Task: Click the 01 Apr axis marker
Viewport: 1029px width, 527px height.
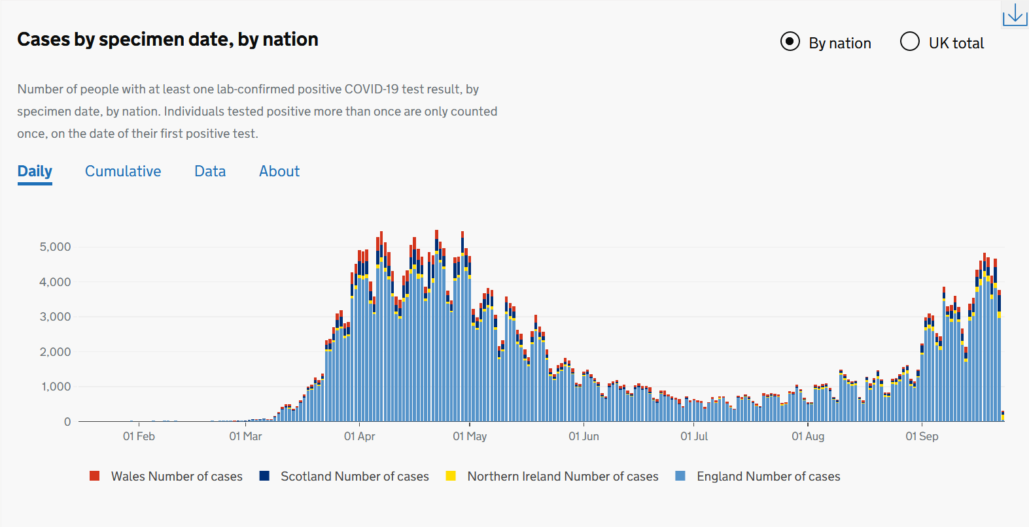Action: (359, 436)
